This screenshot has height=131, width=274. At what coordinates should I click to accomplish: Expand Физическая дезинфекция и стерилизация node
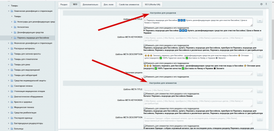[9, 43]
